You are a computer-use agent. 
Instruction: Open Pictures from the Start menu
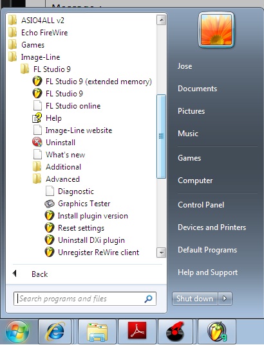[x=191, y=111]
